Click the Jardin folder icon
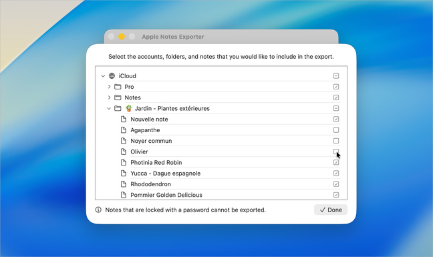 [118, 108]
